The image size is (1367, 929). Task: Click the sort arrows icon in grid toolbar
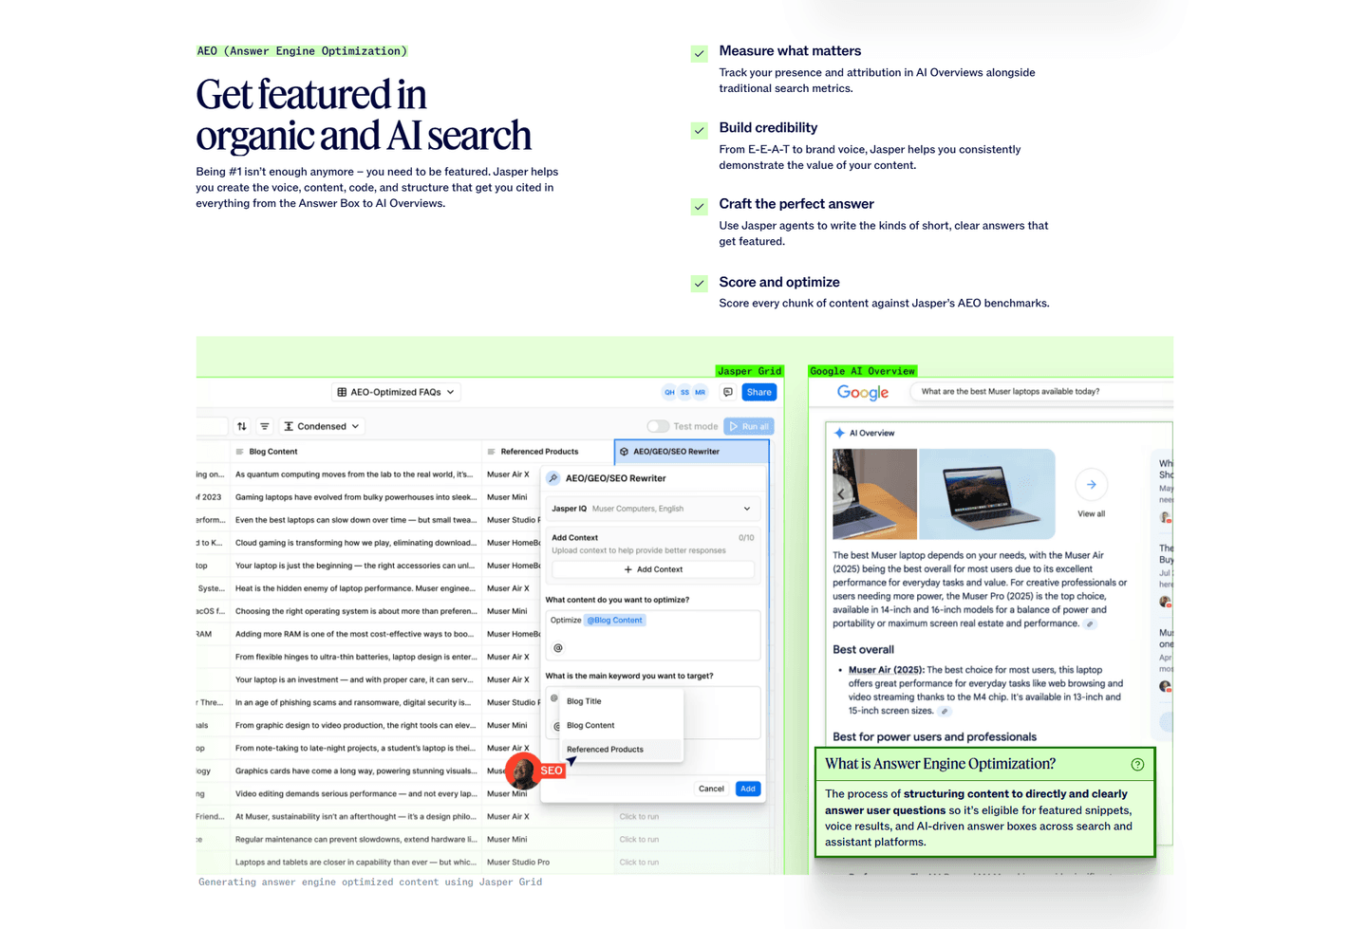(242, 427)
